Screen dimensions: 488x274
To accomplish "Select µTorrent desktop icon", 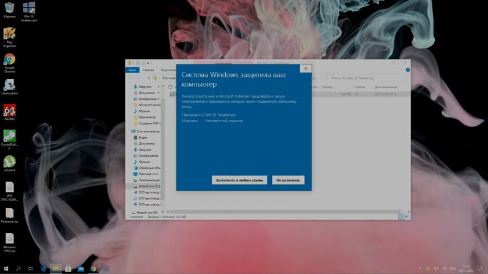I will pos(9,164).
